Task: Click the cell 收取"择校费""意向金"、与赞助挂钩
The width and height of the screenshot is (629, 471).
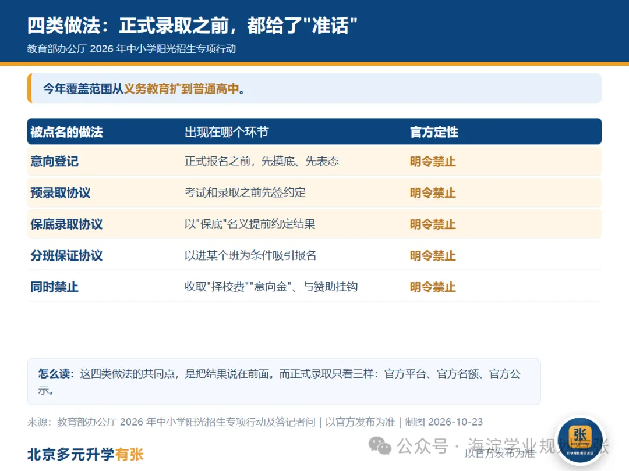Action: pos(271,286)
